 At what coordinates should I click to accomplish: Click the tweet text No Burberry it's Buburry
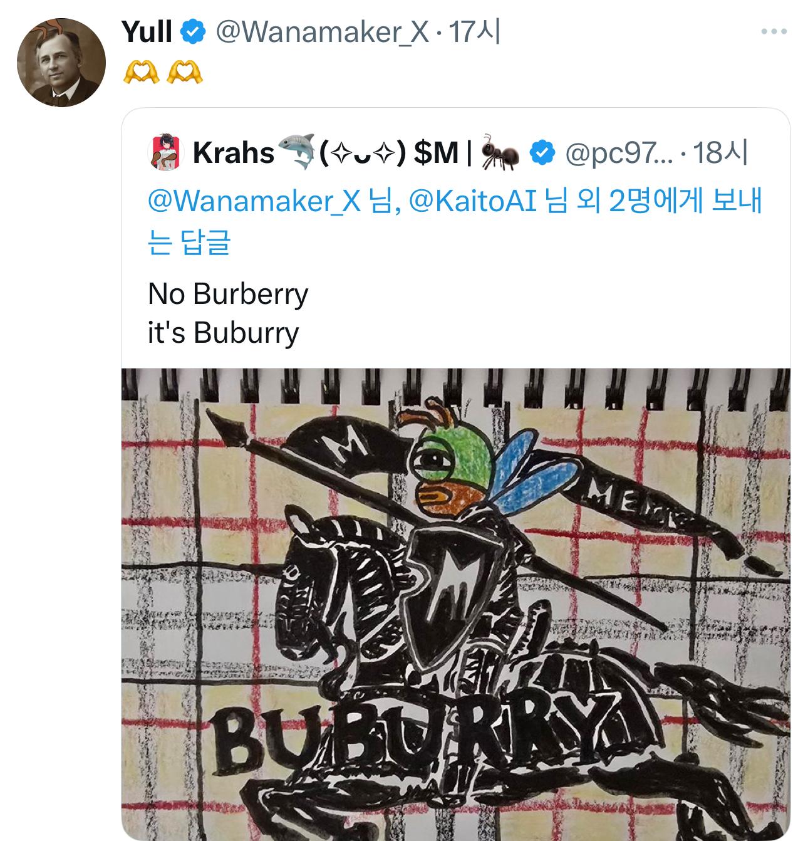point(225,311)
